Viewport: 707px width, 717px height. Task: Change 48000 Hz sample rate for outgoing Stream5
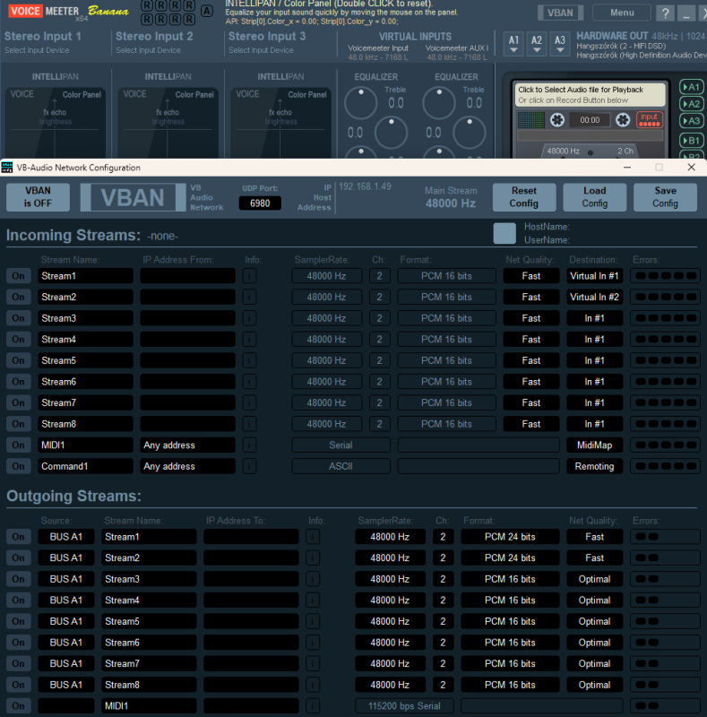tap(390, 621)
